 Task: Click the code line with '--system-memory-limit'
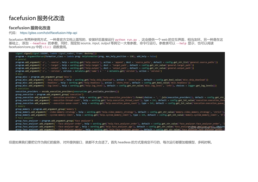click(x=120, y=115)
